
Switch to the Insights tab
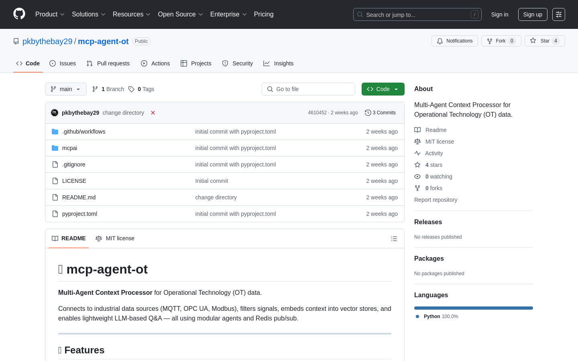[x=279, y=63]
